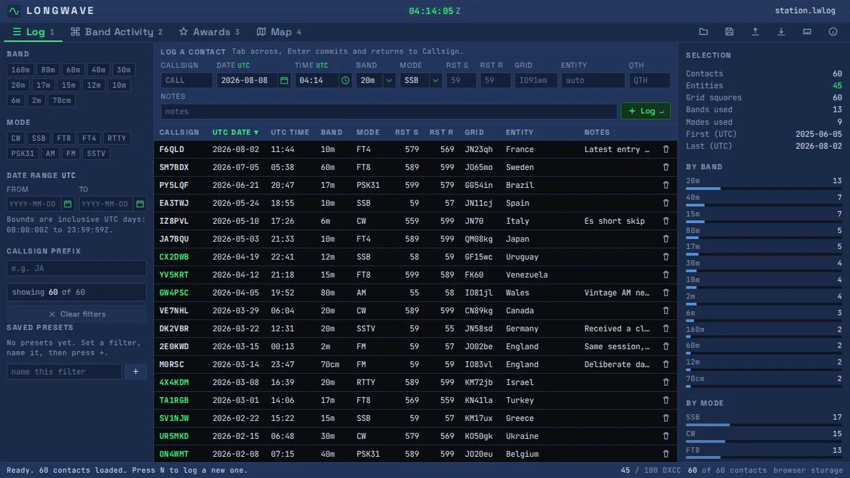850x478 pixels.
Task: Show keyboard shortcuts icon
Action: (807, 32)
